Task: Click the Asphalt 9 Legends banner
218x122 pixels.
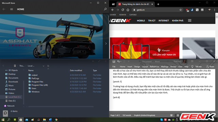Action: coord(51,37)
